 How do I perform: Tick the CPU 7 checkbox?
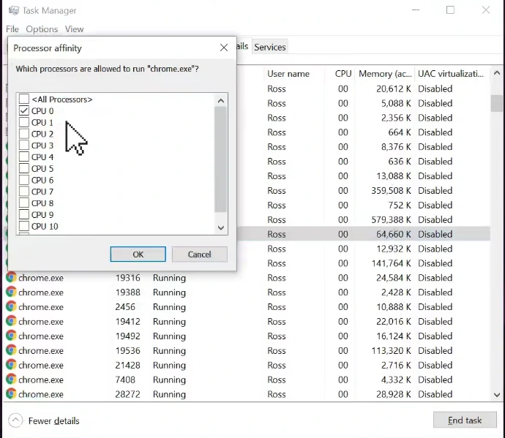click(24, 192)
